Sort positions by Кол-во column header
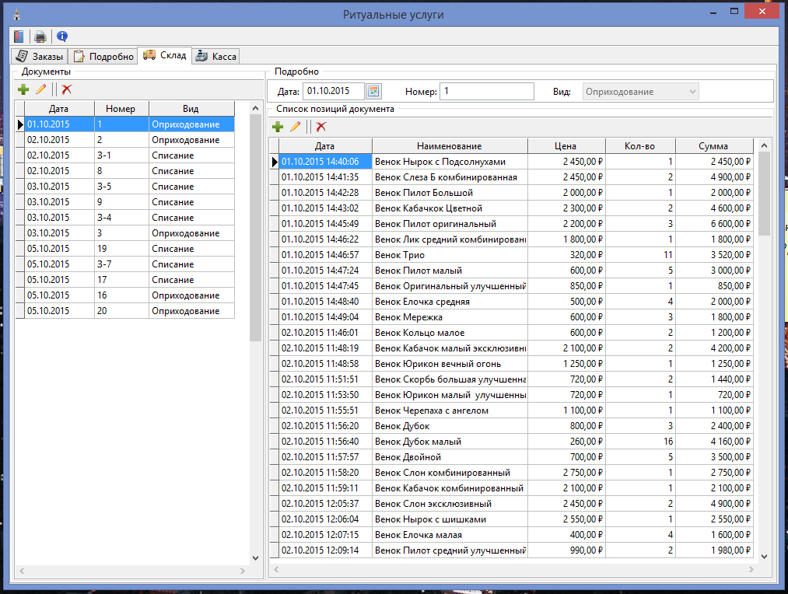The height and width of the screenshot is (594, 788). pos(640,146)
